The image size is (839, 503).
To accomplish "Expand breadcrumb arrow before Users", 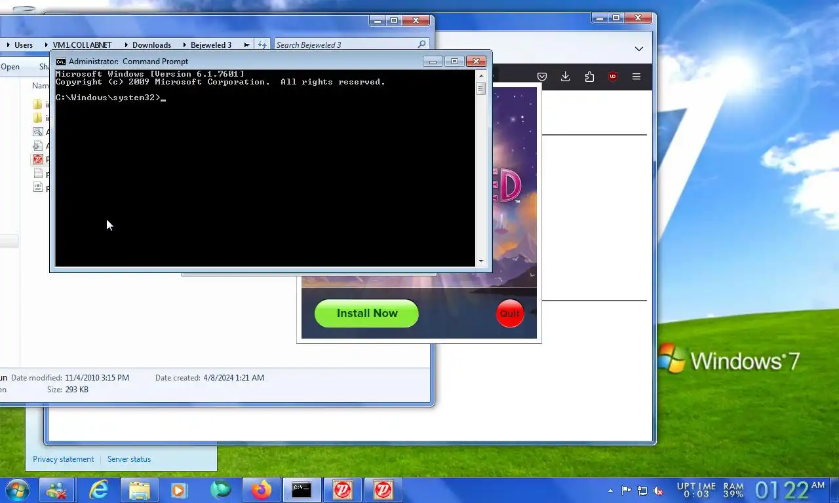I will 8,45.
